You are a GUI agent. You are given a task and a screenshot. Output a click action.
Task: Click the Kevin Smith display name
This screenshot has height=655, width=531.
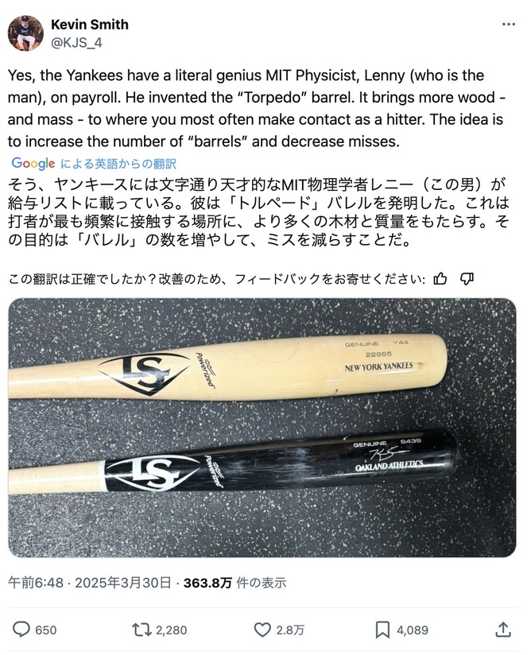[x=89, y=25]
